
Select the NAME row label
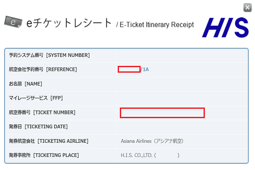point(25,84)
